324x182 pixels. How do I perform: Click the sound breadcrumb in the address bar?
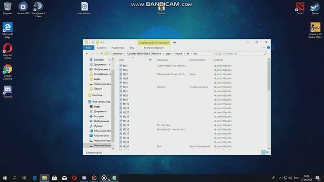click(179, 54)
